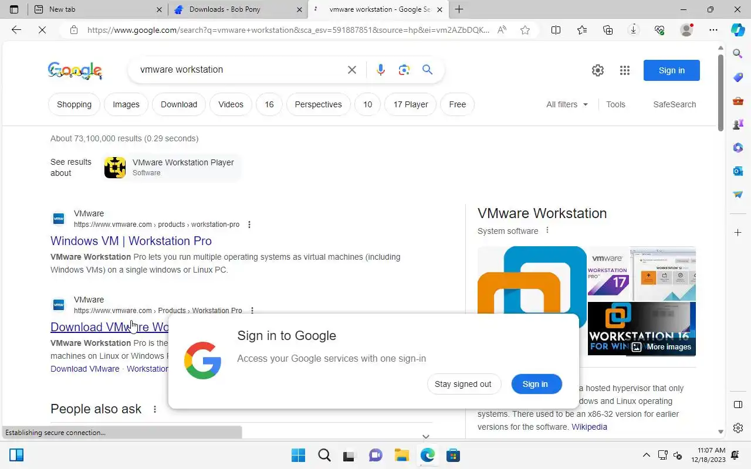Open sidebar Tools briefcase icon
This screenshot has height=469, width=751.
[x=738, y=101]
